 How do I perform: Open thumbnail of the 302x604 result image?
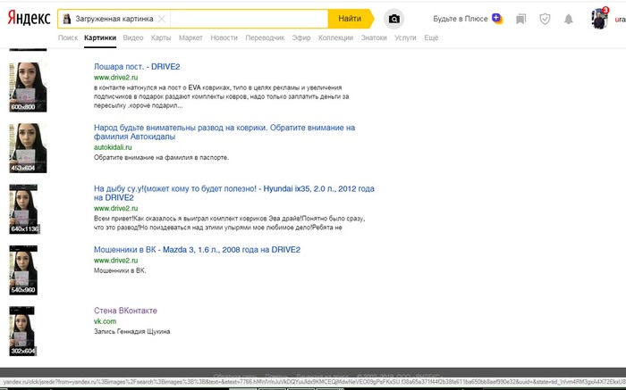pos(22,331)
